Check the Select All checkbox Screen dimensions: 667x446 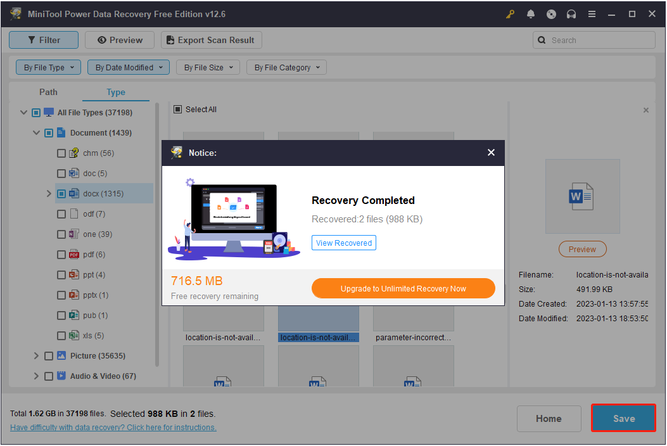[178, 109]
